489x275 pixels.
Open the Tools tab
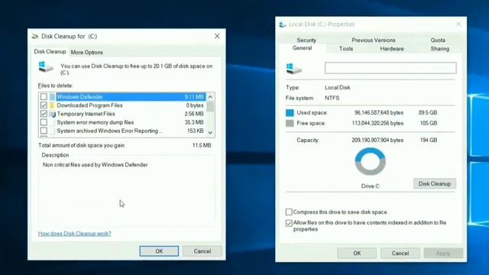346,49
